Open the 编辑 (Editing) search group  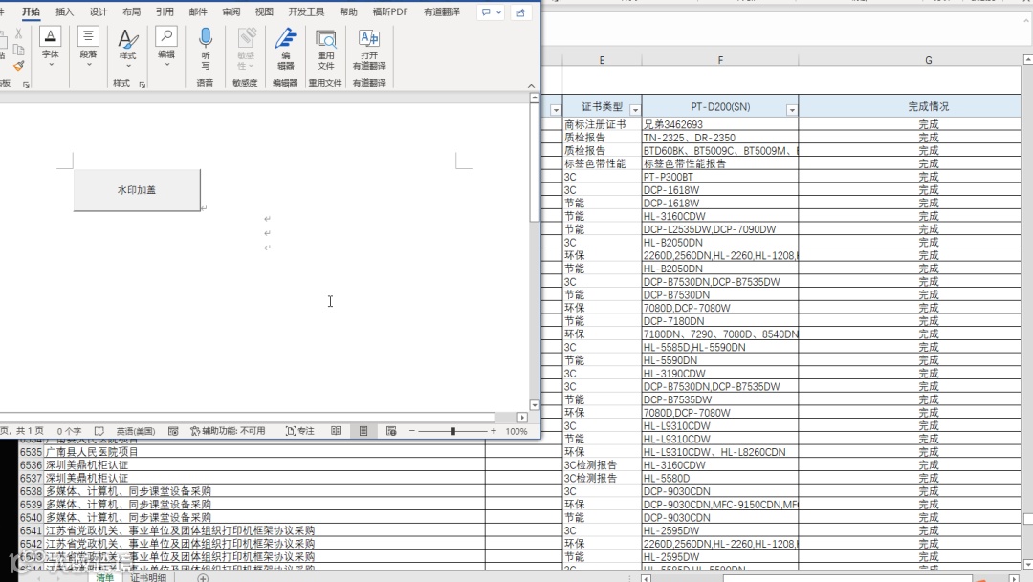click(x=166, y=46)
